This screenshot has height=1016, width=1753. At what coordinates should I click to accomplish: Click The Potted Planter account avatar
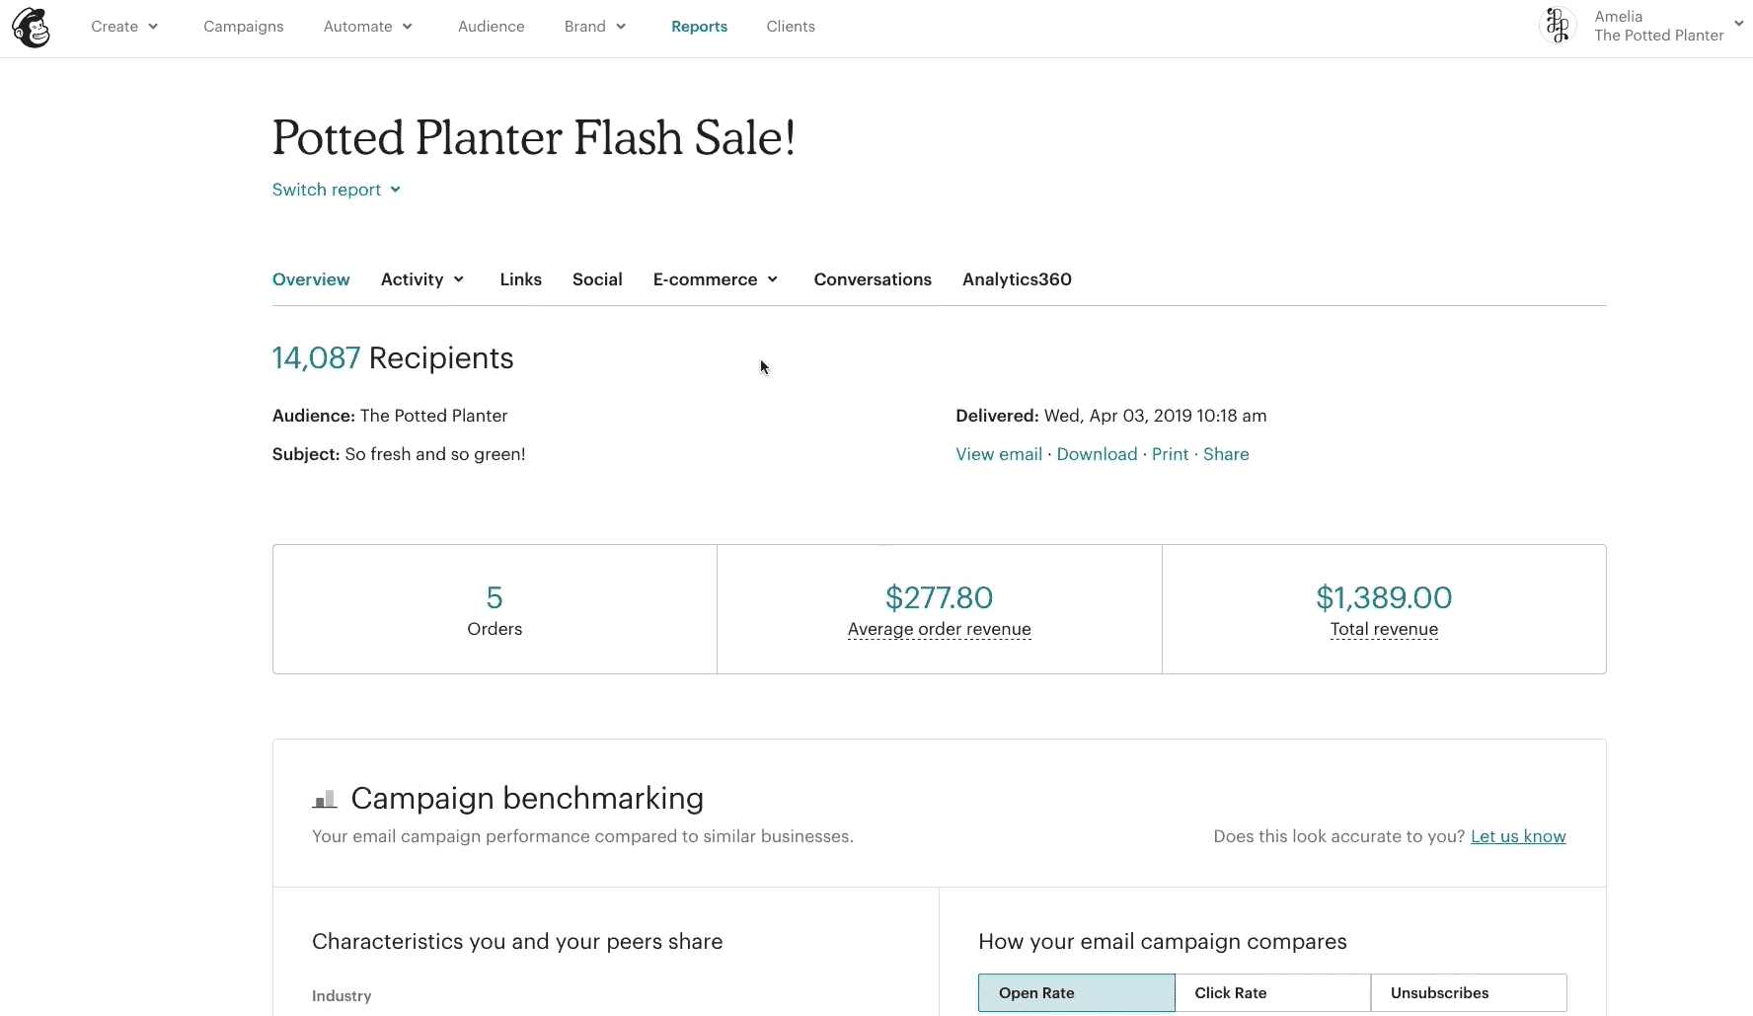[1558, 26]
